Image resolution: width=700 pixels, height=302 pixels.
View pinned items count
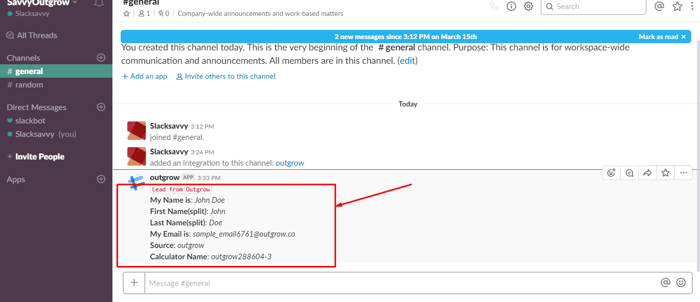pos(164,14)
